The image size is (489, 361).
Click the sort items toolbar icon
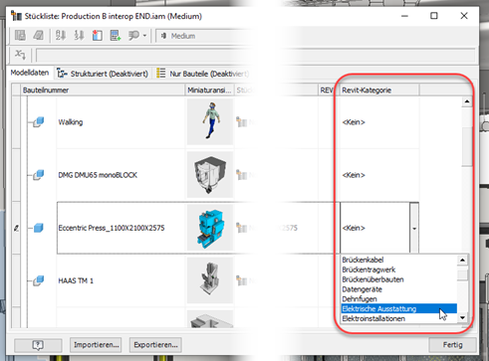coord(61,35)
